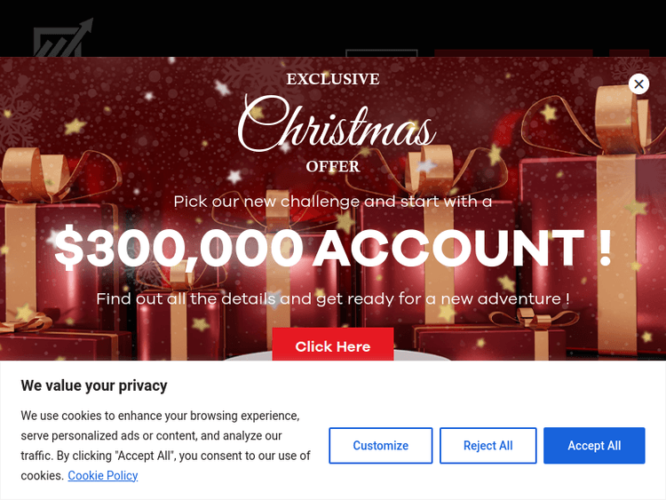The image size is (666, 500).
Task: Click the $300,000 ACCOUNT headline
Action: 333,248
